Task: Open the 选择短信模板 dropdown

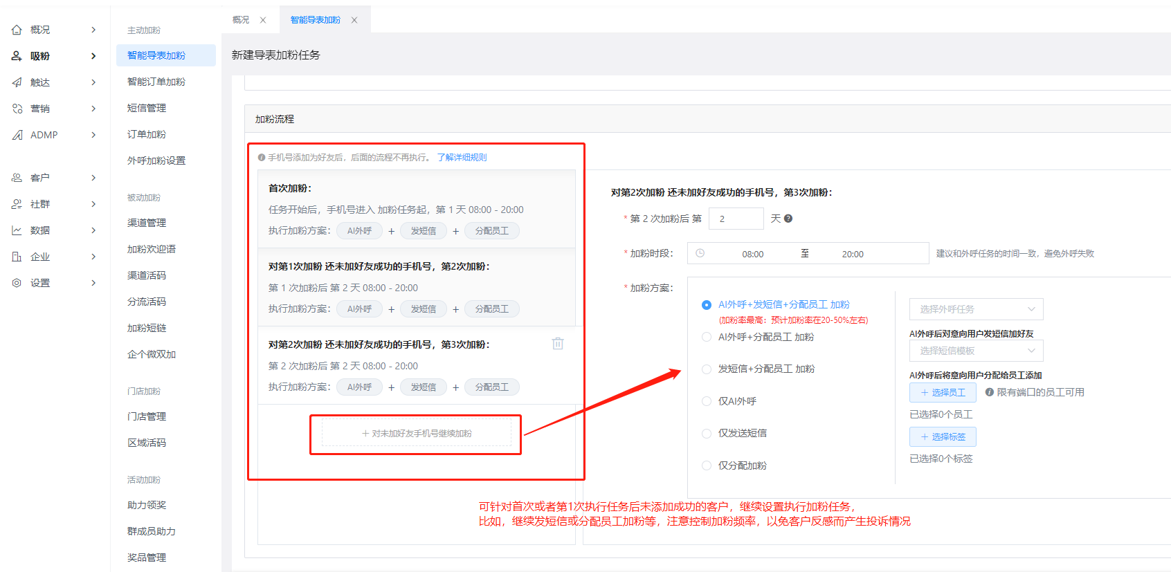Action: click(976, 351)
